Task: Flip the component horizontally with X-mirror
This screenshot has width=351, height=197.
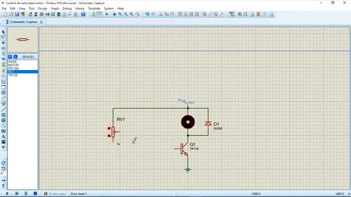Action: 3,180
